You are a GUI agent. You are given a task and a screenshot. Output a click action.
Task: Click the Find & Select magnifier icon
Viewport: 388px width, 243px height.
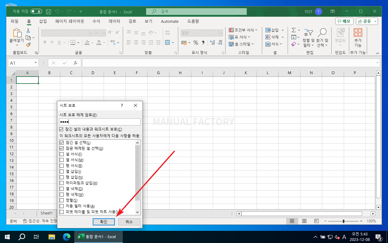coord(322,33)
